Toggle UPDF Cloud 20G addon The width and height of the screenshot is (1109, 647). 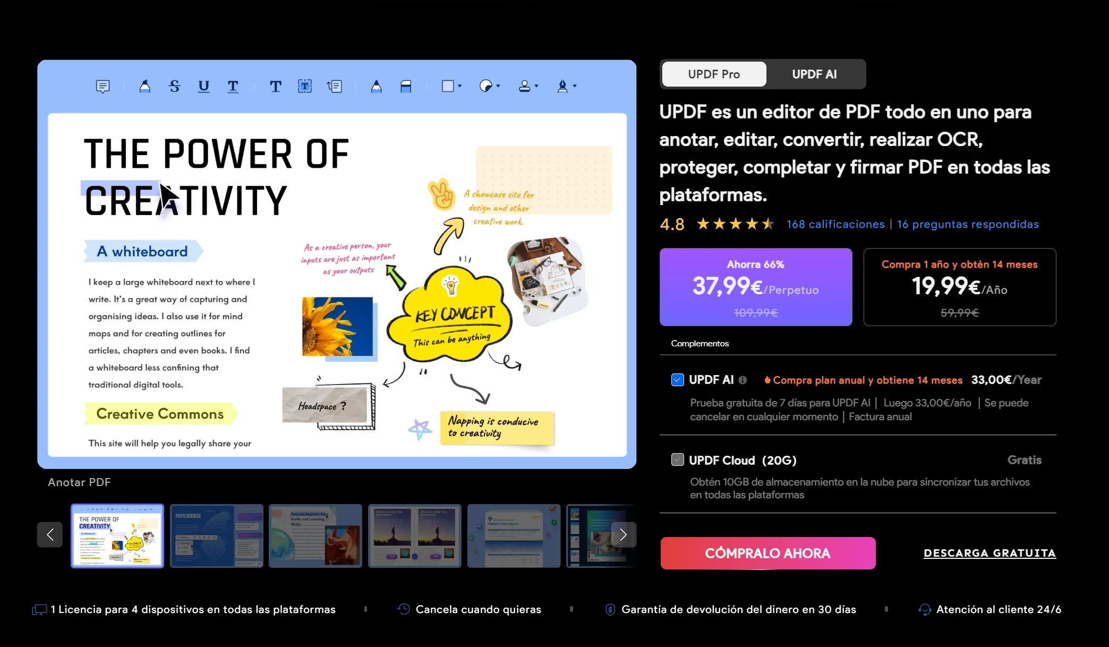676,460
